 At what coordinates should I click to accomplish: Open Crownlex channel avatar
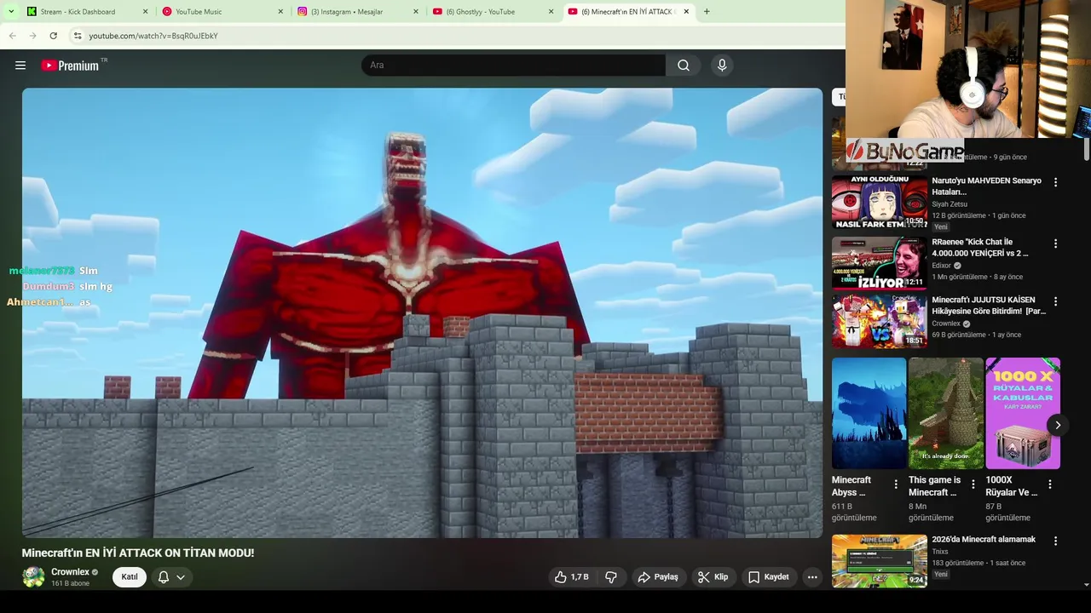click(33, 577)
